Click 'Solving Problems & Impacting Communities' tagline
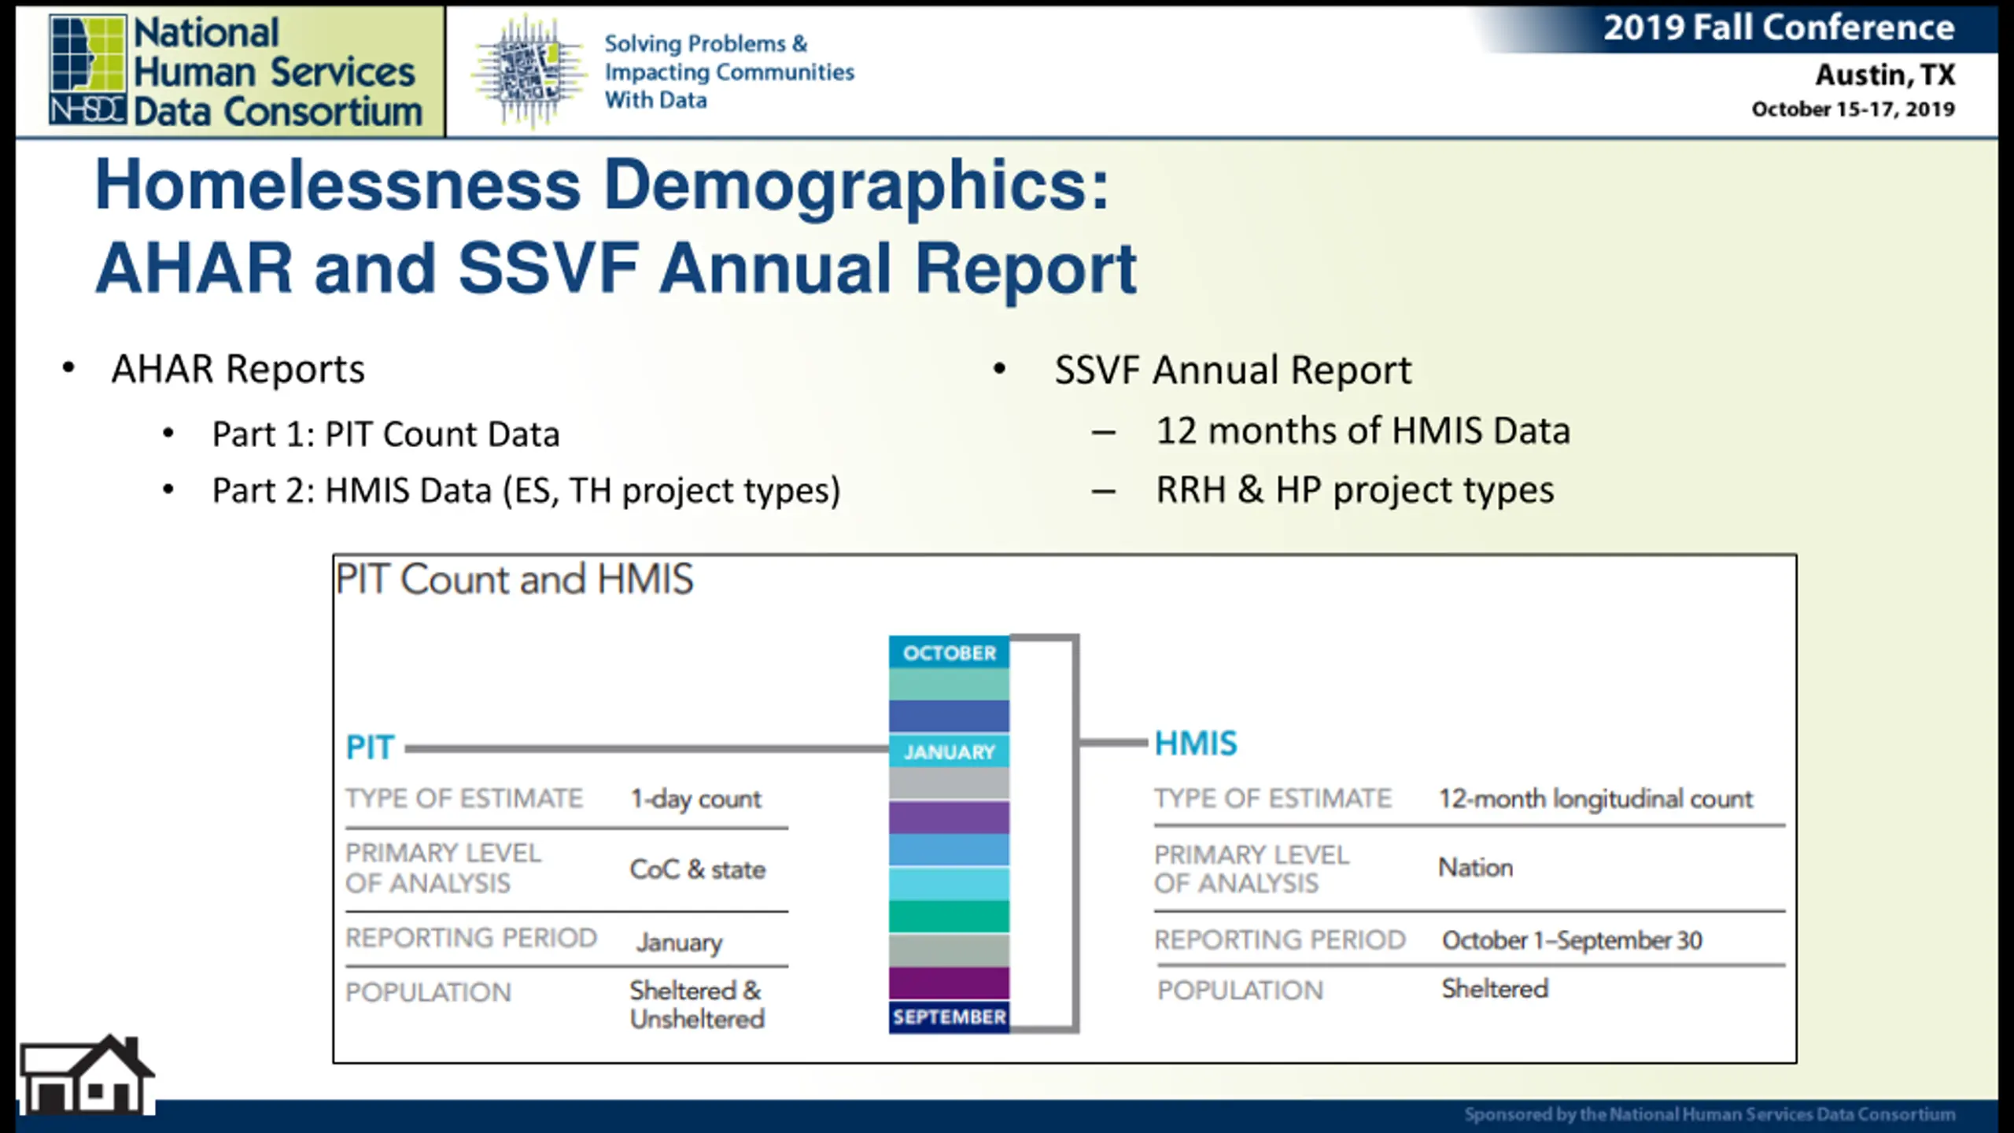 click(729, 72)
